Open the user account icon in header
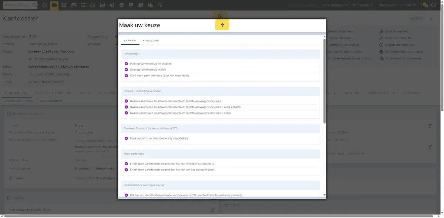 (x=434, y=5)
